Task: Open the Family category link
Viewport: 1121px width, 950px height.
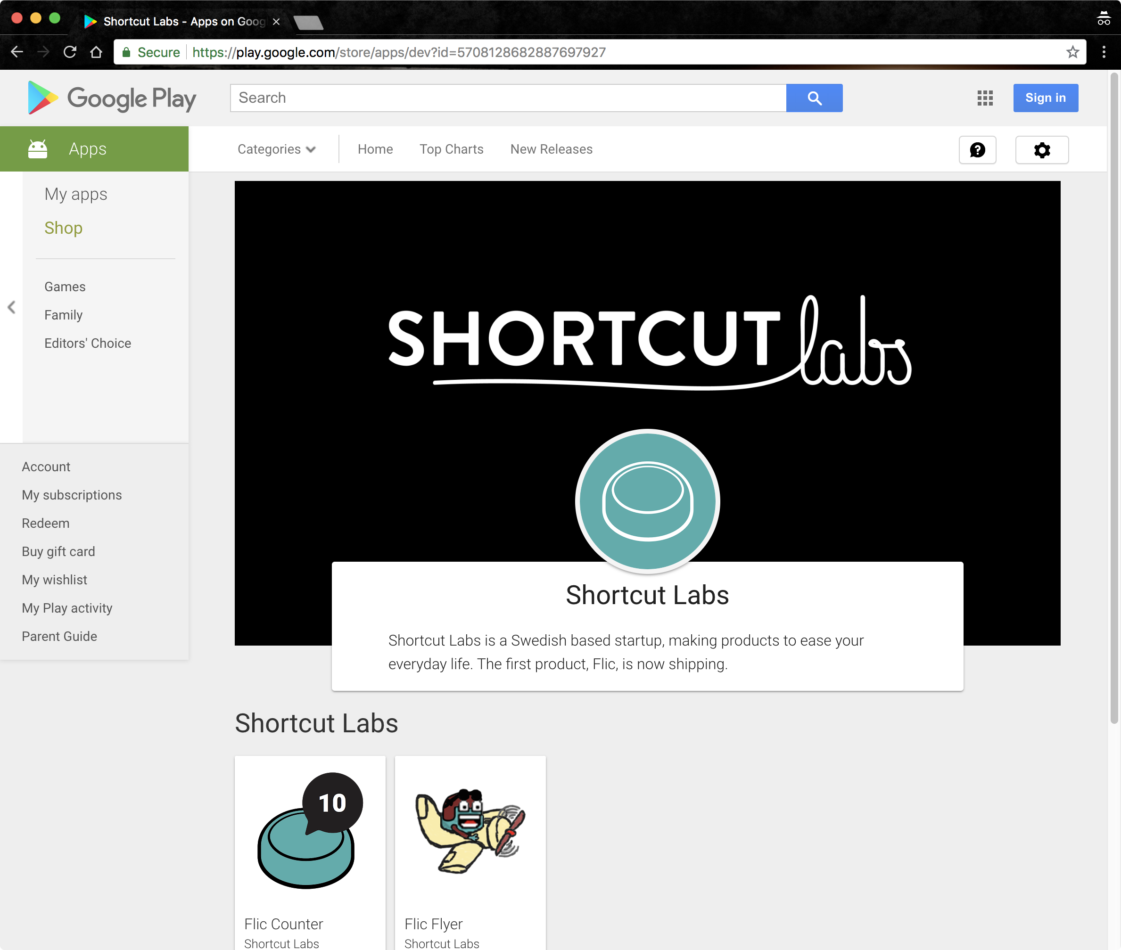Action: [63, 315]
